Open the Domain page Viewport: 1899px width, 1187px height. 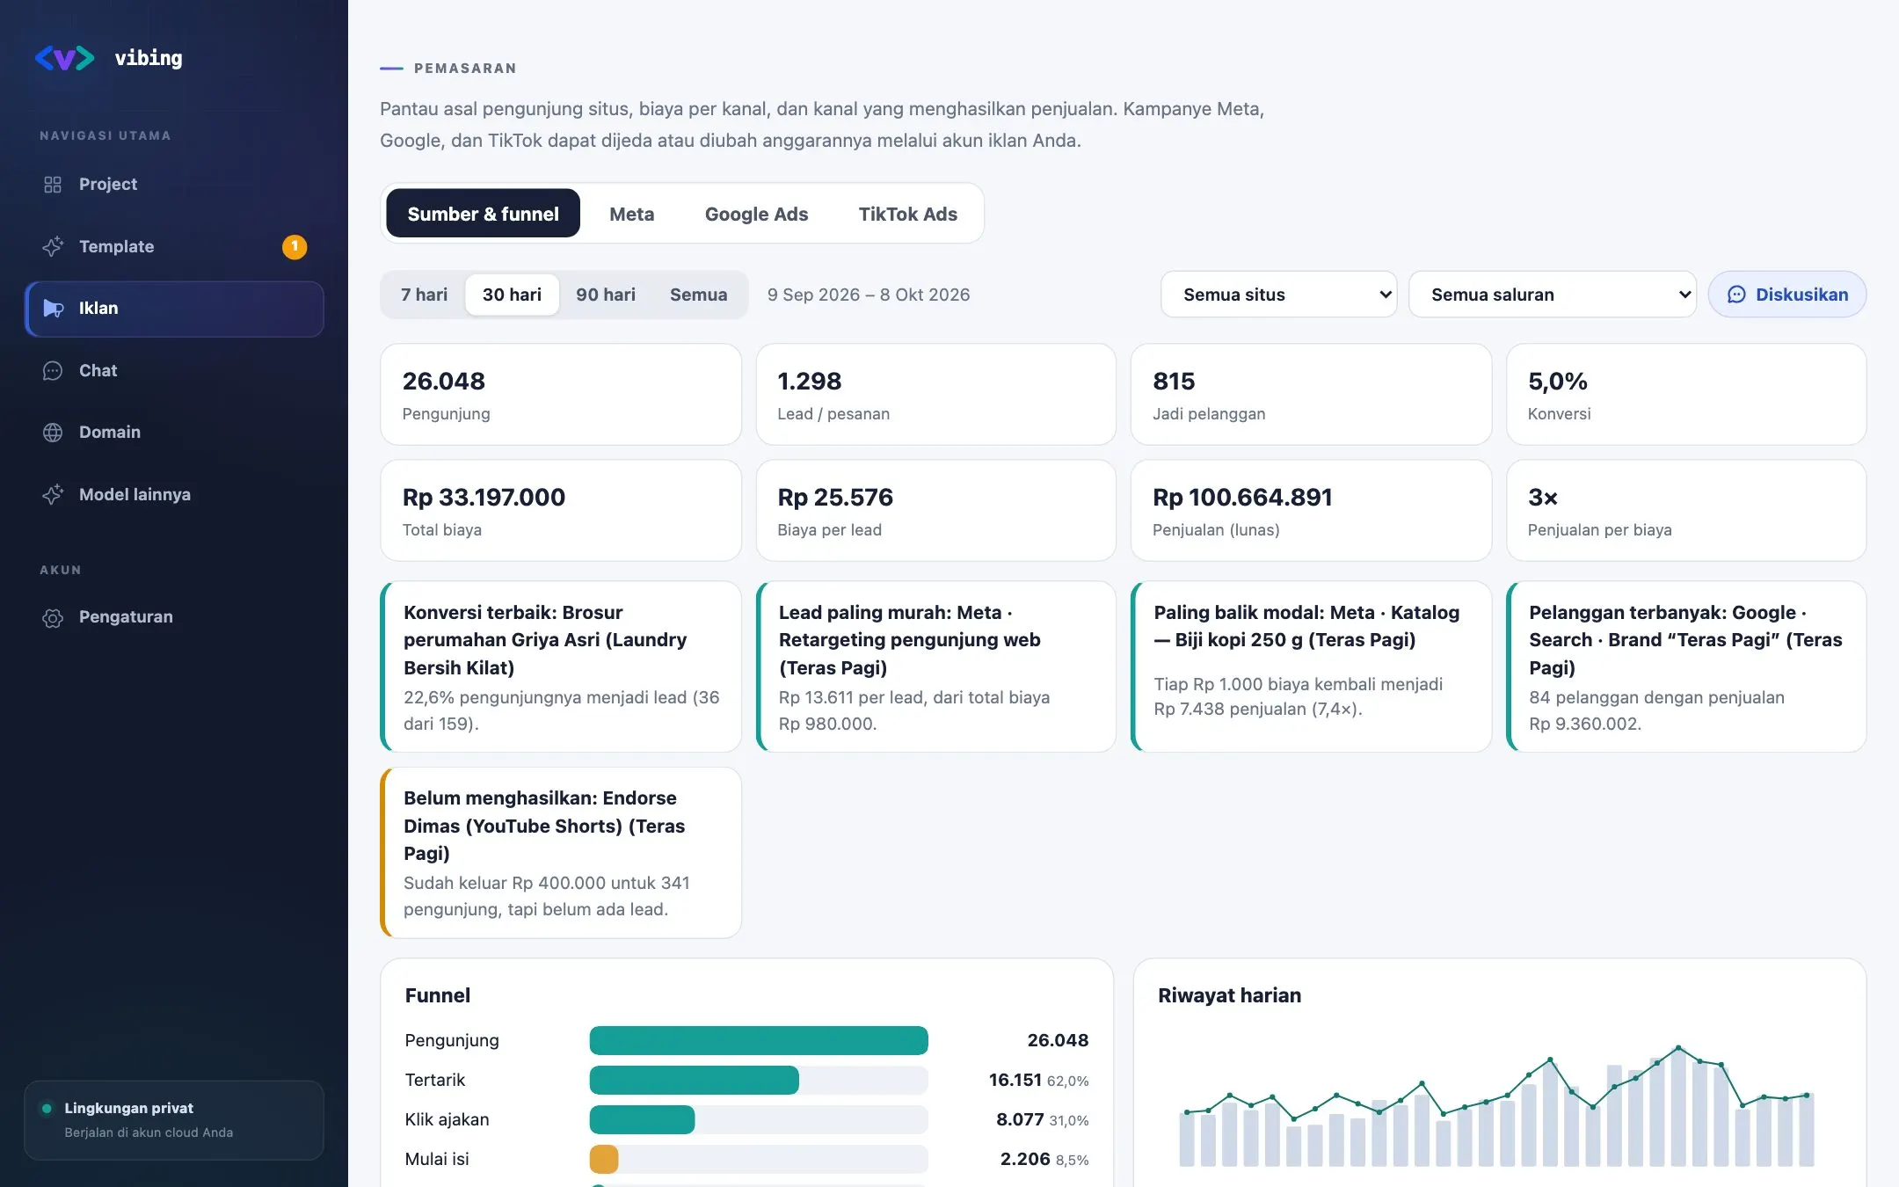pyautogui.click(x=174, y=433)
